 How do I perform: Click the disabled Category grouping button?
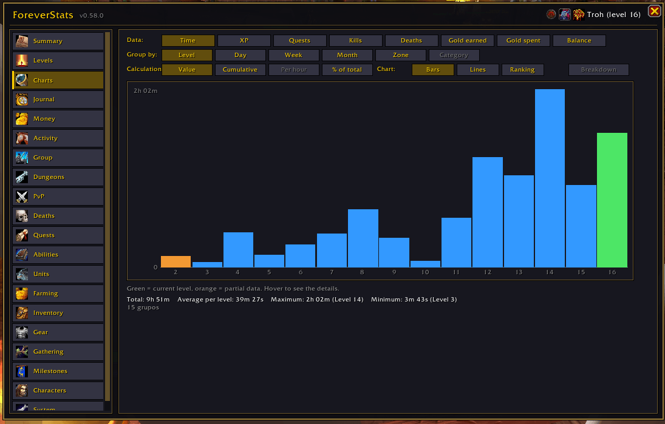pyautogui.click(x=454, y=55)
